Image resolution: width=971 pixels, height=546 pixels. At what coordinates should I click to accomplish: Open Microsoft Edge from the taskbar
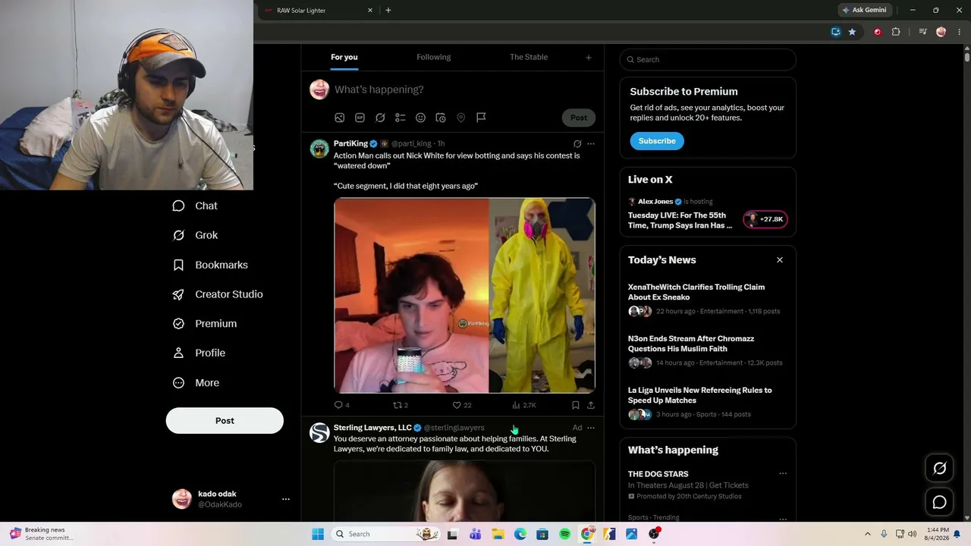520,534
